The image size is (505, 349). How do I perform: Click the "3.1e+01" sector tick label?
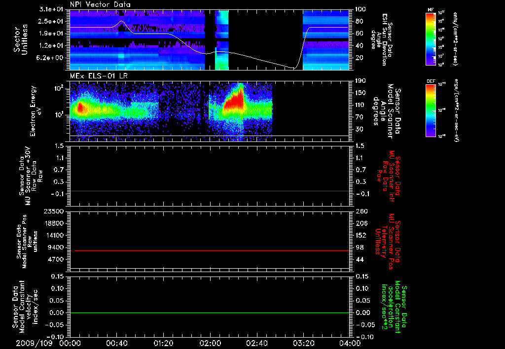[50, 9]
